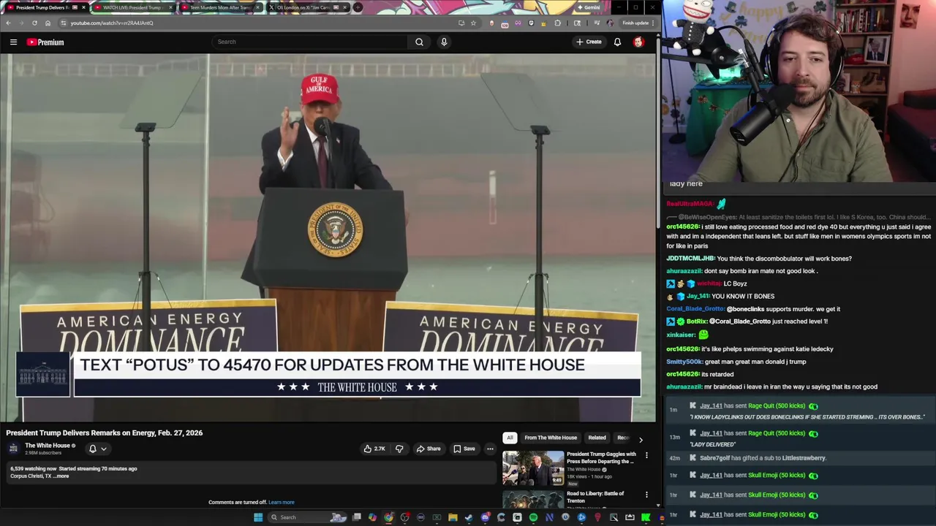
Task: Select From The White House chip
Action: click(551, 438)
